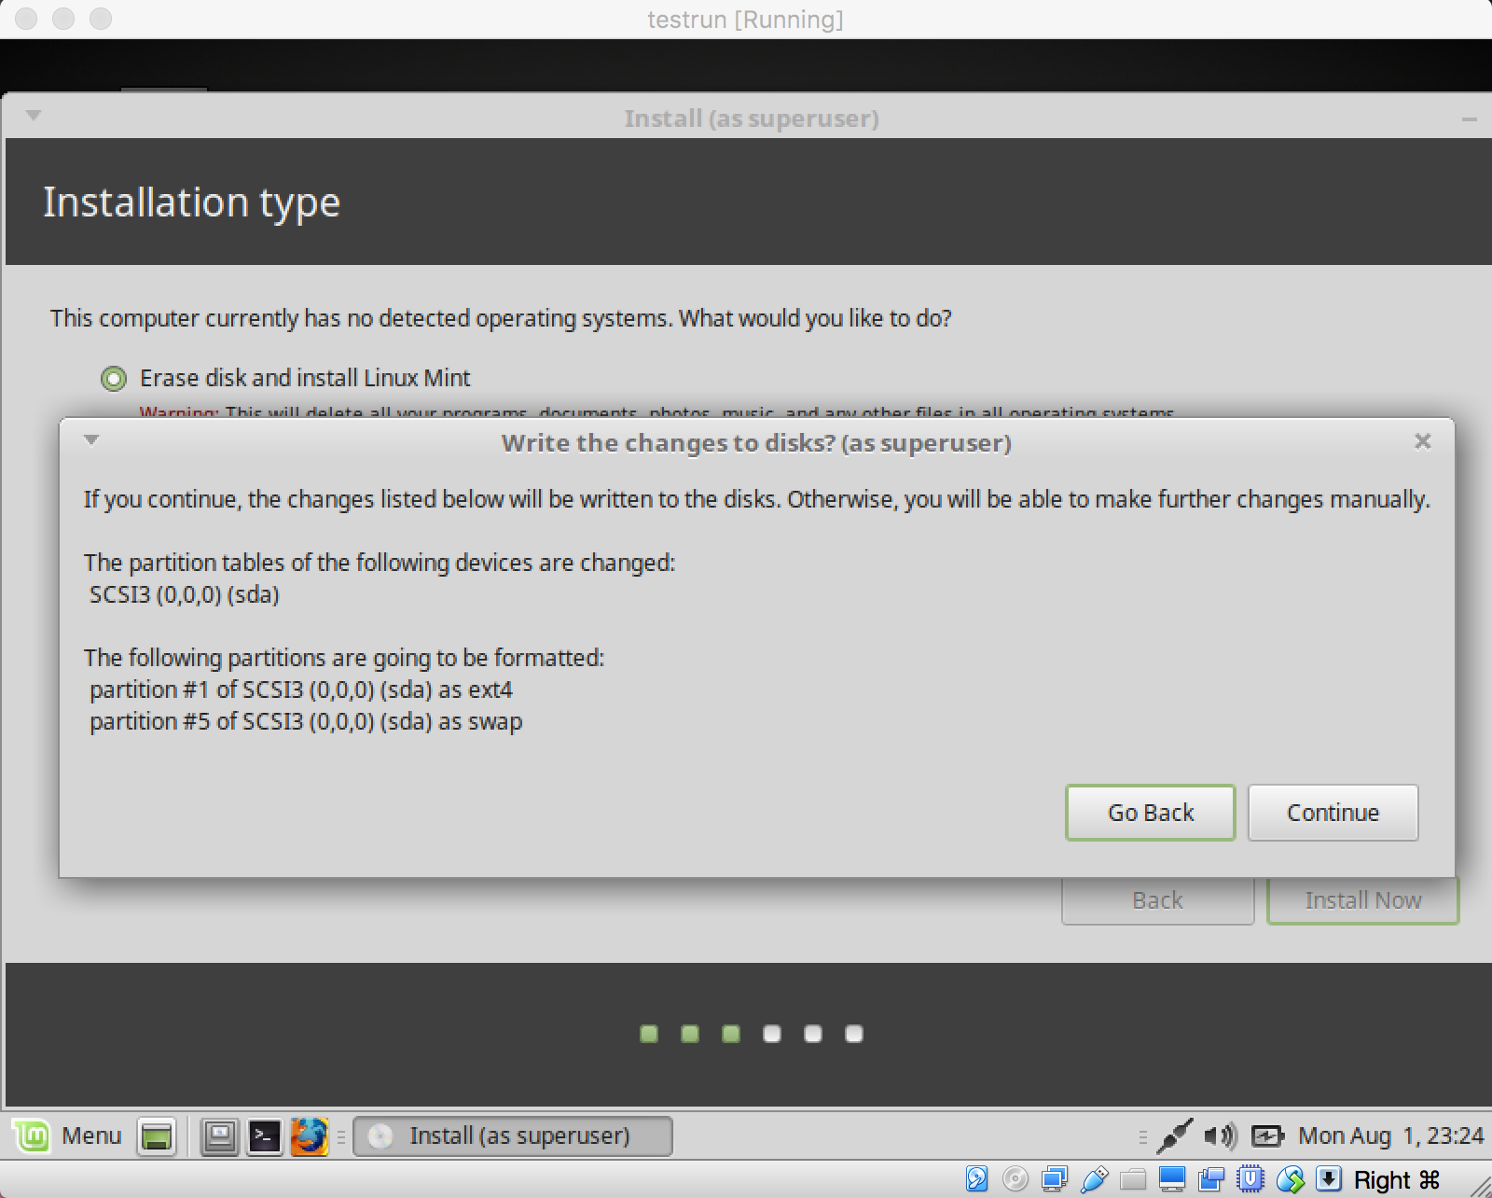The height and width of the screenshot is (1198, 1492).
Task: Open the Linux Mint Menu
Action: (x=68, y=1135)
